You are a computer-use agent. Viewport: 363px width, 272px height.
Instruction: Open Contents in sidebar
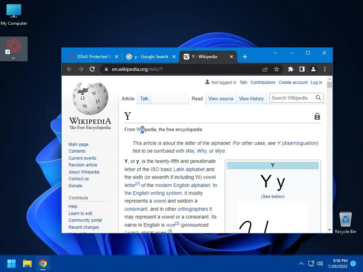77,151
